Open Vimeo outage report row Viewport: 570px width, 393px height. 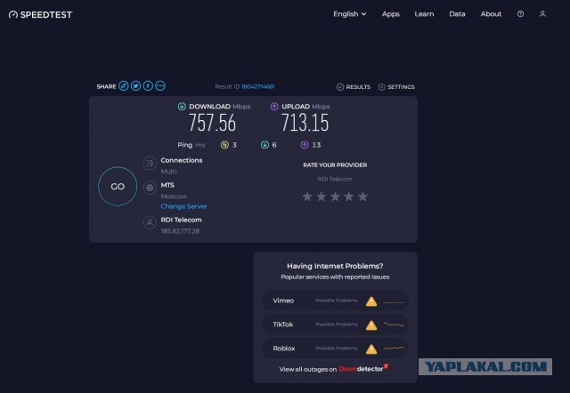(x=335, y=301)
